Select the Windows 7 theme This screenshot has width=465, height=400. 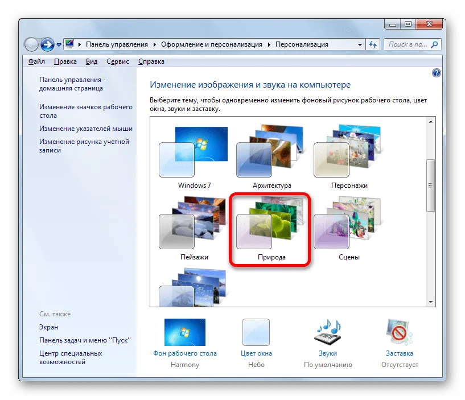(194, 158)
